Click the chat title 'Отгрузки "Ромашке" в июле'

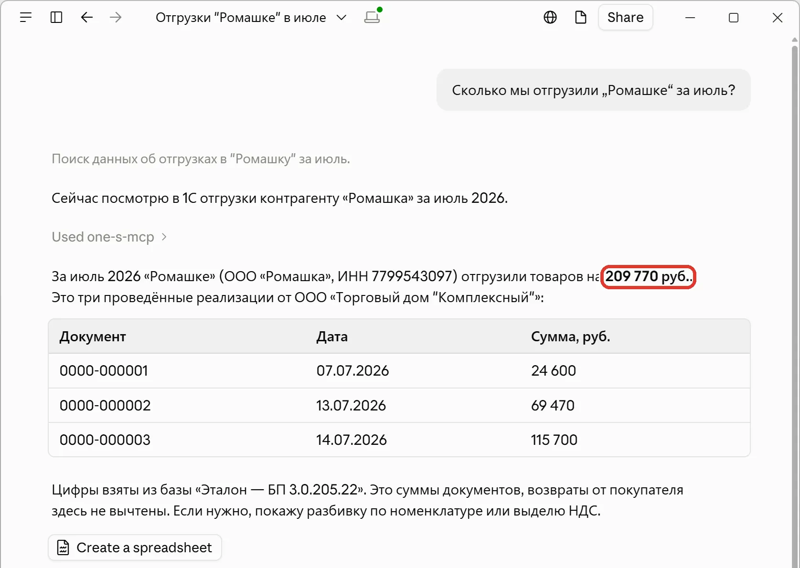(241, 18)
